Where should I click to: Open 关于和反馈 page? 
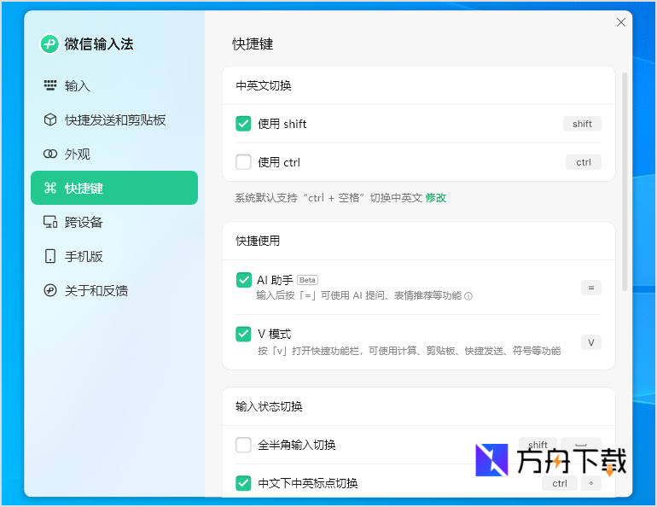[x=114, y=290]
